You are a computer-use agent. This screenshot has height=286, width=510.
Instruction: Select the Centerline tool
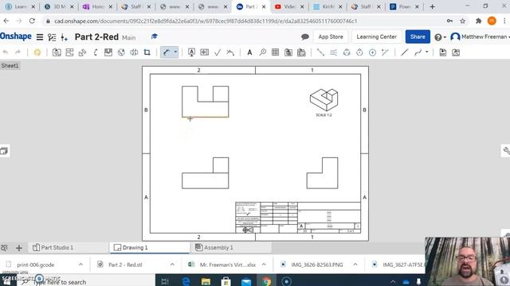tap(320, 52)
